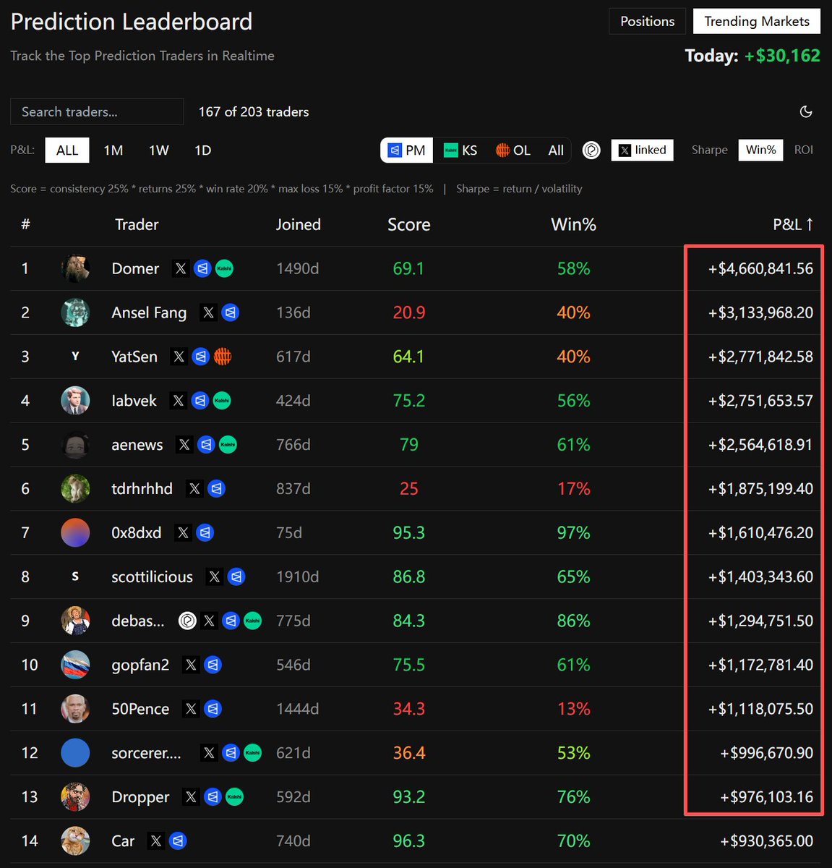This screenshot has height=868, width=832.
Task: Sort by Joined column header
Action: [x=298, y=224]
